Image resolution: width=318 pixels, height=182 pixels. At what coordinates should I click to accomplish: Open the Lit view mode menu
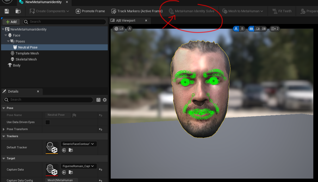[x=119, y=29]
